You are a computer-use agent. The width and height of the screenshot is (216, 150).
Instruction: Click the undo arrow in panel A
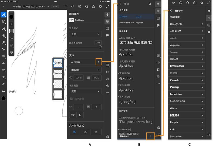66,6
